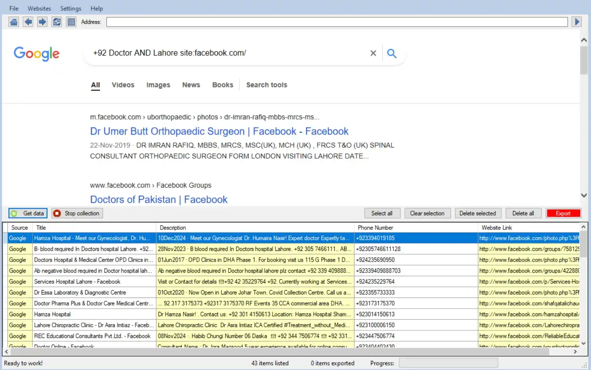Click the Google search query box

pyautogui.click(x=228, y=53)
